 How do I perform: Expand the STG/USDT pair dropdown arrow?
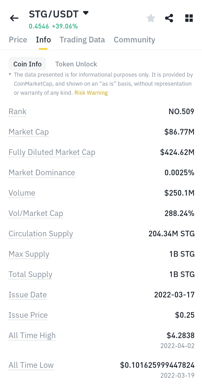click(x=86, y=13)
